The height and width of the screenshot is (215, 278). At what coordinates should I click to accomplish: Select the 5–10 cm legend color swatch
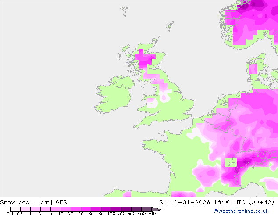click(56, 209)
